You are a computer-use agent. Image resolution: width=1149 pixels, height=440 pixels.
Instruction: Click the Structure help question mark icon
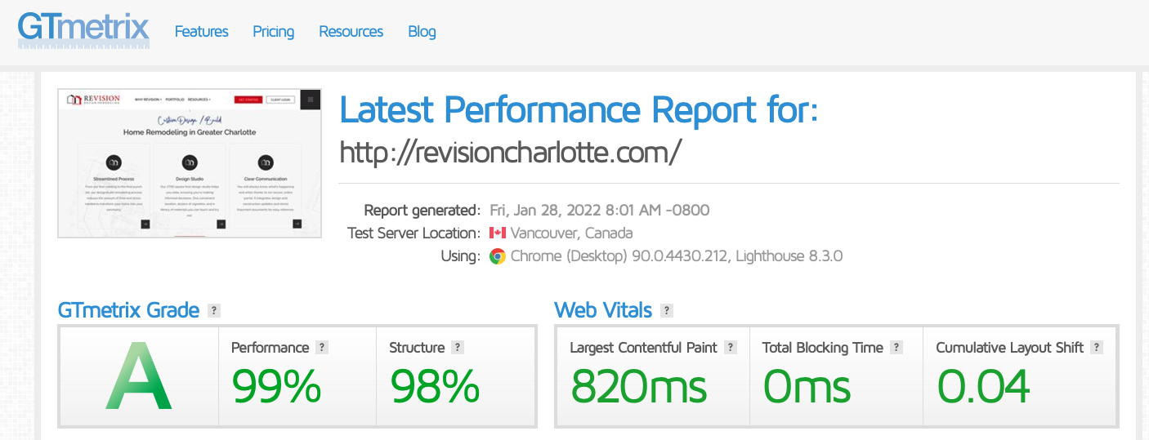tap(458, 347)
